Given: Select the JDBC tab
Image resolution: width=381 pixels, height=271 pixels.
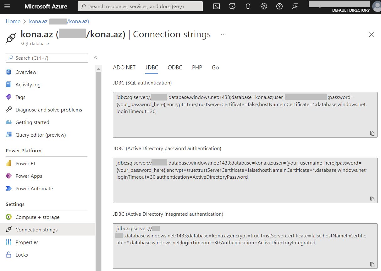Looking at the screenshot, I should pyautogui.click(x=152, y=68).
